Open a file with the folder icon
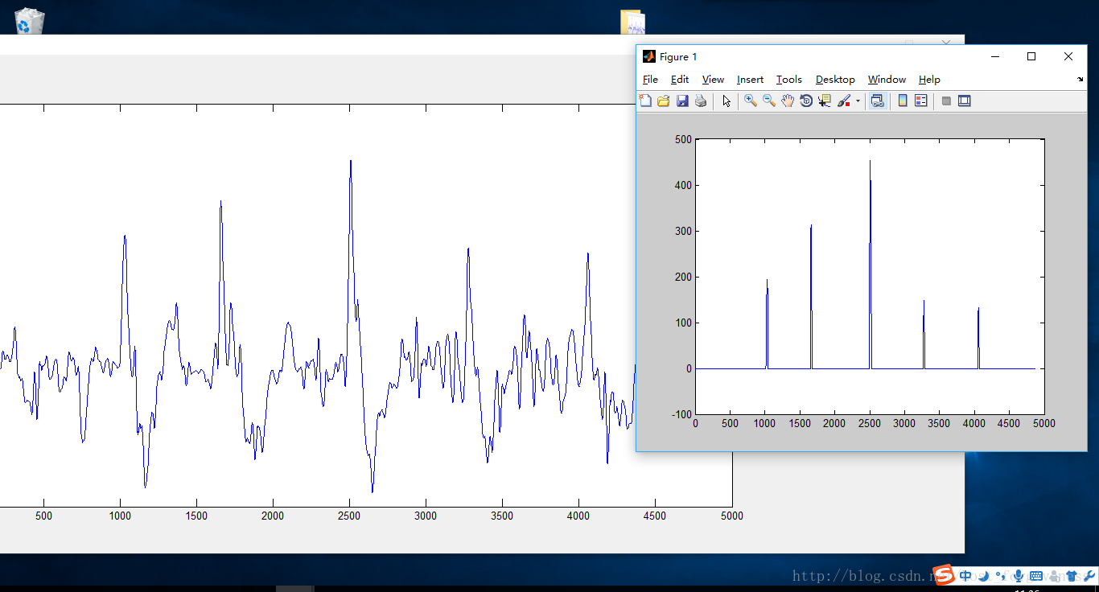This screenshot has width=1099, height=592. (664, 101)
